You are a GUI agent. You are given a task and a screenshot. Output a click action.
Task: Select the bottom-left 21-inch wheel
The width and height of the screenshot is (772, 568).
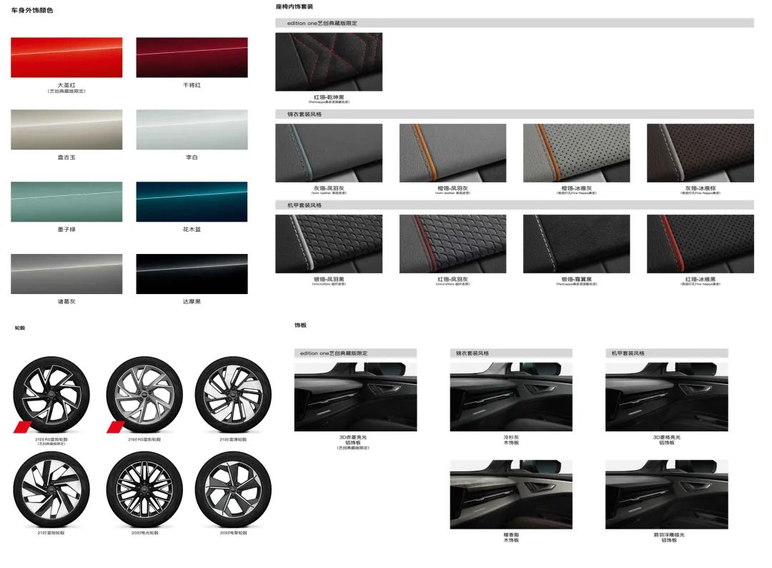[51, 490]
